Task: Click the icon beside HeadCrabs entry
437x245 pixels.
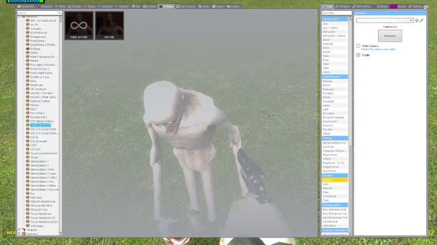Action: (27, 84)
